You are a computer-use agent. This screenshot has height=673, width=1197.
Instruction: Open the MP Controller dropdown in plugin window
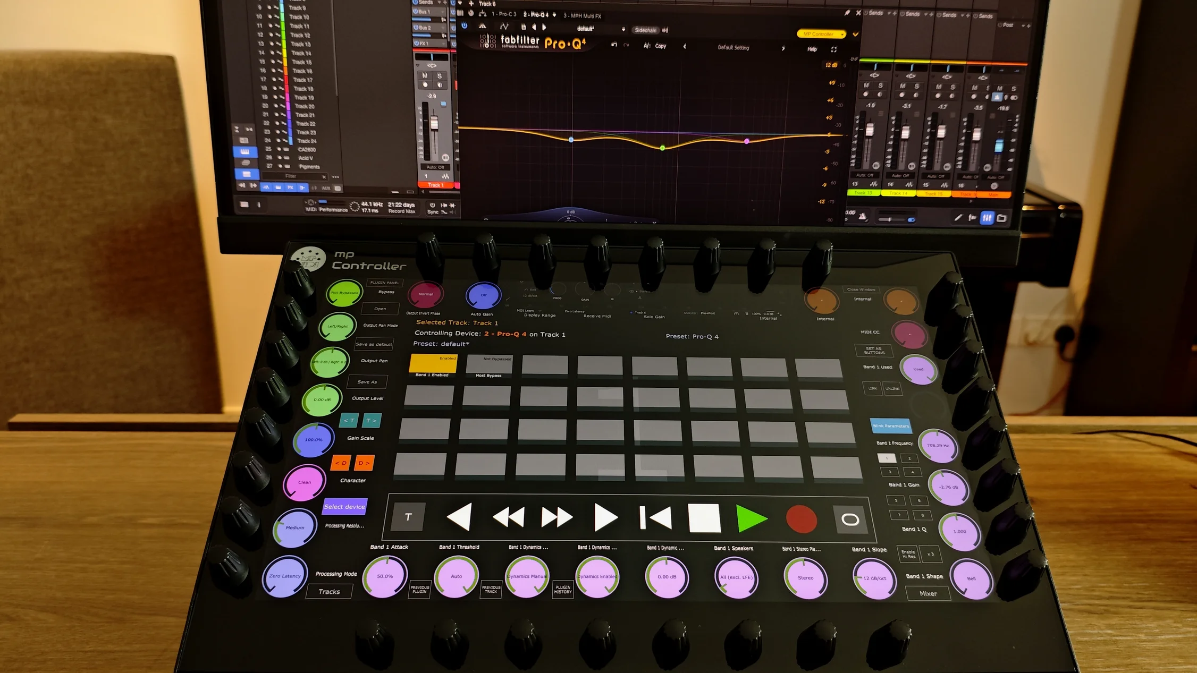(821, 34)
